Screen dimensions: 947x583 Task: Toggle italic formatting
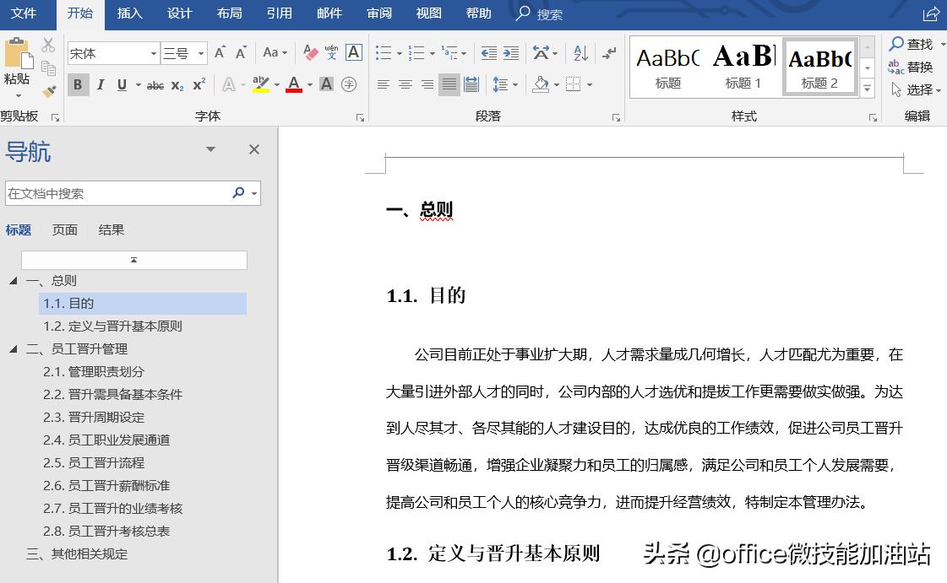pyautogui.click(x=101, y=84)
